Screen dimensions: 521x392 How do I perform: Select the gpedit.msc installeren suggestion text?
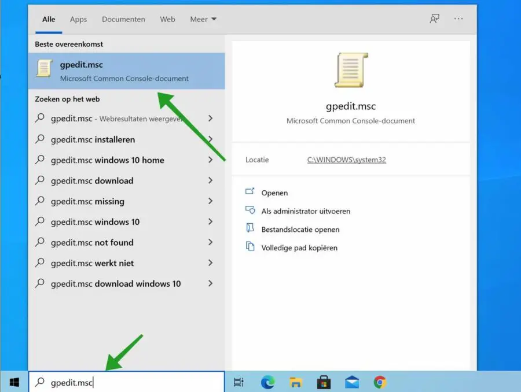93,140
